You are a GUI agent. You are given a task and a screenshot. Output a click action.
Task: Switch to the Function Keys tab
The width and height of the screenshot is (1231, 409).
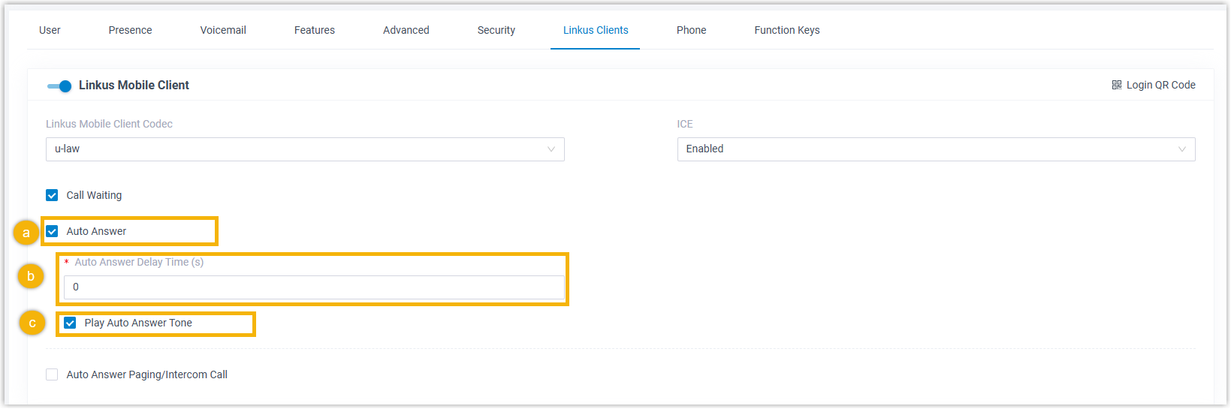pos(787,30)
